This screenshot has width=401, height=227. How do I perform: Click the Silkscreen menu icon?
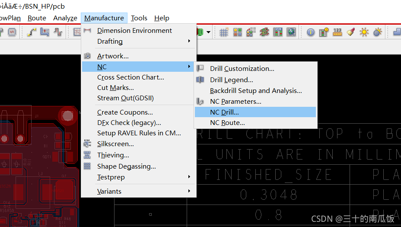(87, 144)
